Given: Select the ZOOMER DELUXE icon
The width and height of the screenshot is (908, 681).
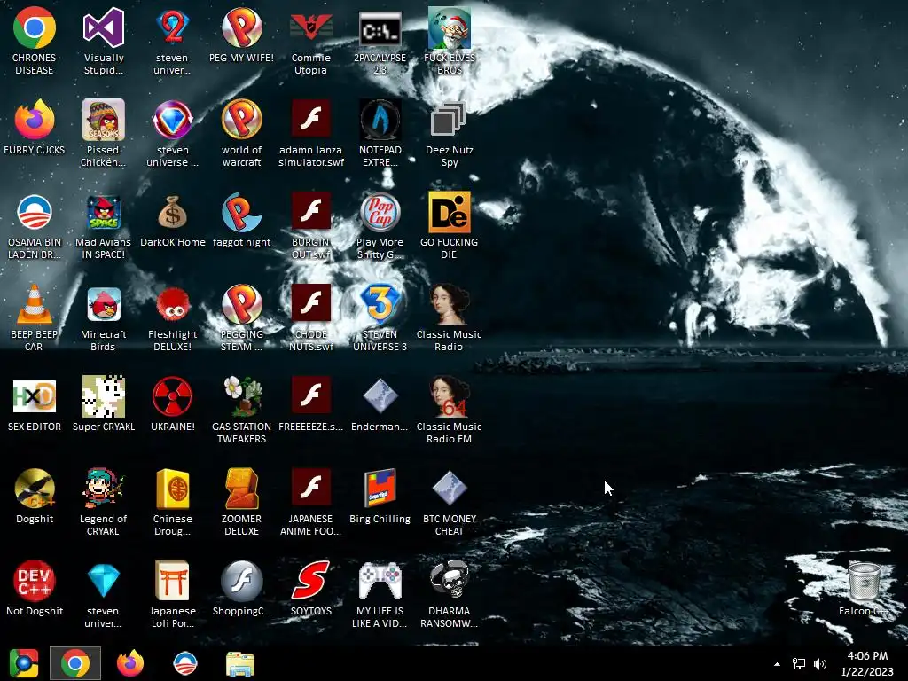Looking at the screenshot, I should pyautogui.click(x=241, y=489).
